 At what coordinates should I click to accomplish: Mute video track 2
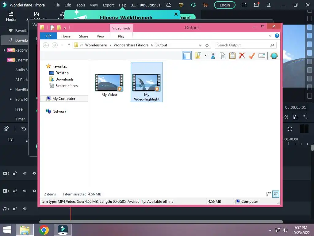25,173
